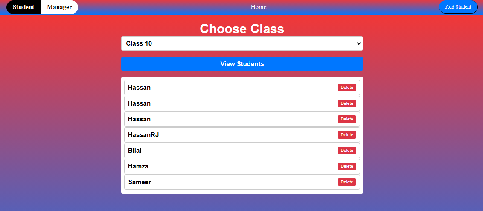
Task: Click the Bilal student name
Action: pyautogui.click(x=135, y=151)
